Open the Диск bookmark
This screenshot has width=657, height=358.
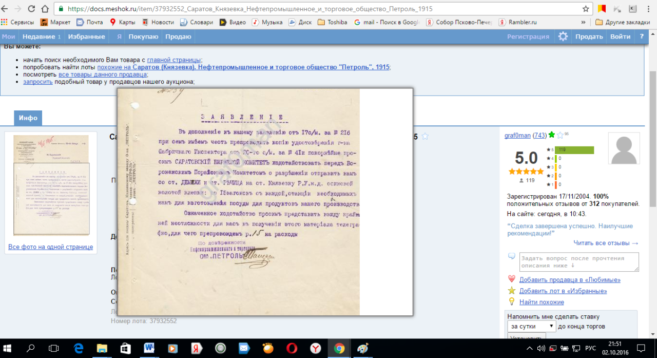coord(300,22)
